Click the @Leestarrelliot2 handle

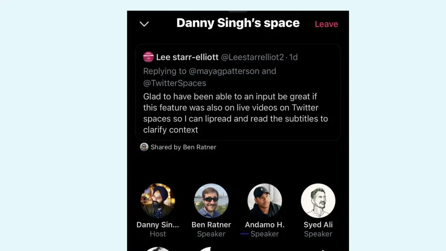(252, 57)
